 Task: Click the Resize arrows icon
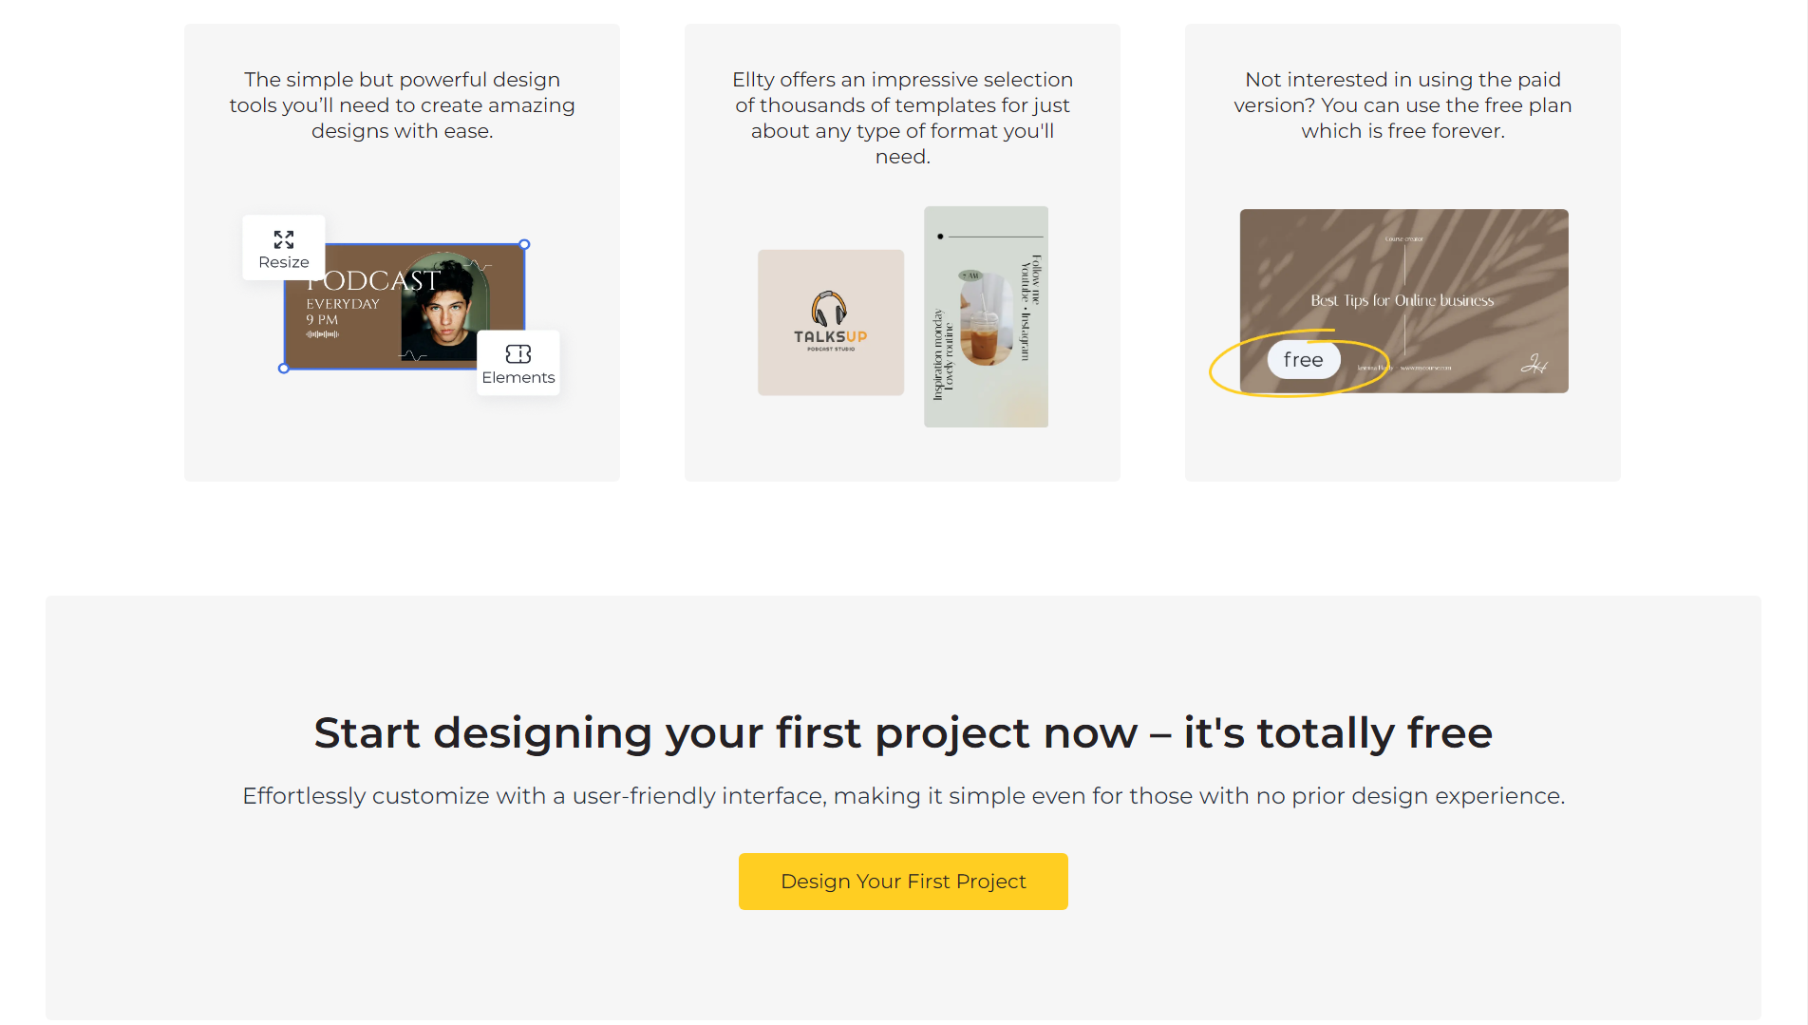(284, 239)
